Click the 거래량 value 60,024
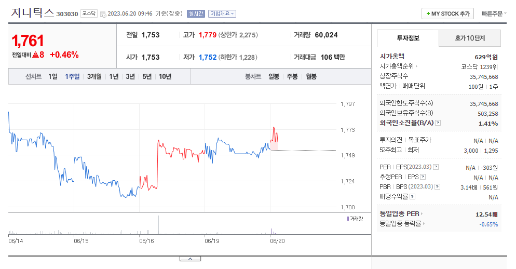 tap(326, 35)
